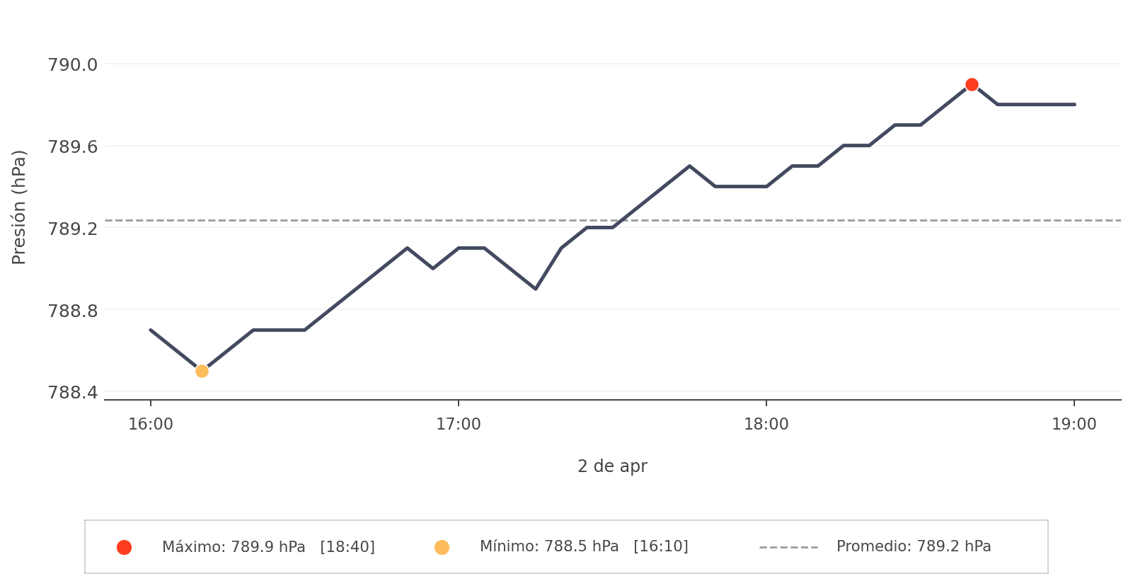
Task: Select the Promedio: 789.2 hPa legend text
Action: tap(914, 546)
